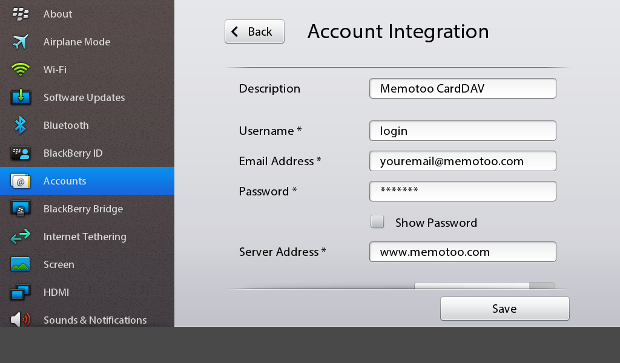620x363 pixels.
Task: Go to Software Updates section
Action: tap(87, 97)
